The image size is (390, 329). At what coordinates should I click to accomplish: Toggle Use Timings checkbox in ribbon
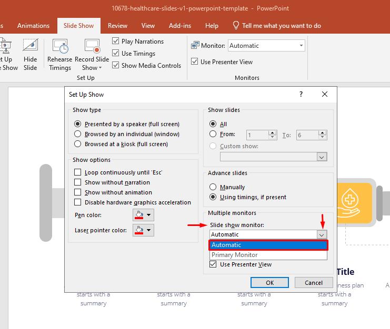[x=115, y=53]
